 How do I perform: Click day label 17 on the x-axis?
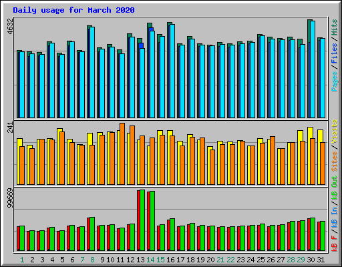[x=180, y=260]
